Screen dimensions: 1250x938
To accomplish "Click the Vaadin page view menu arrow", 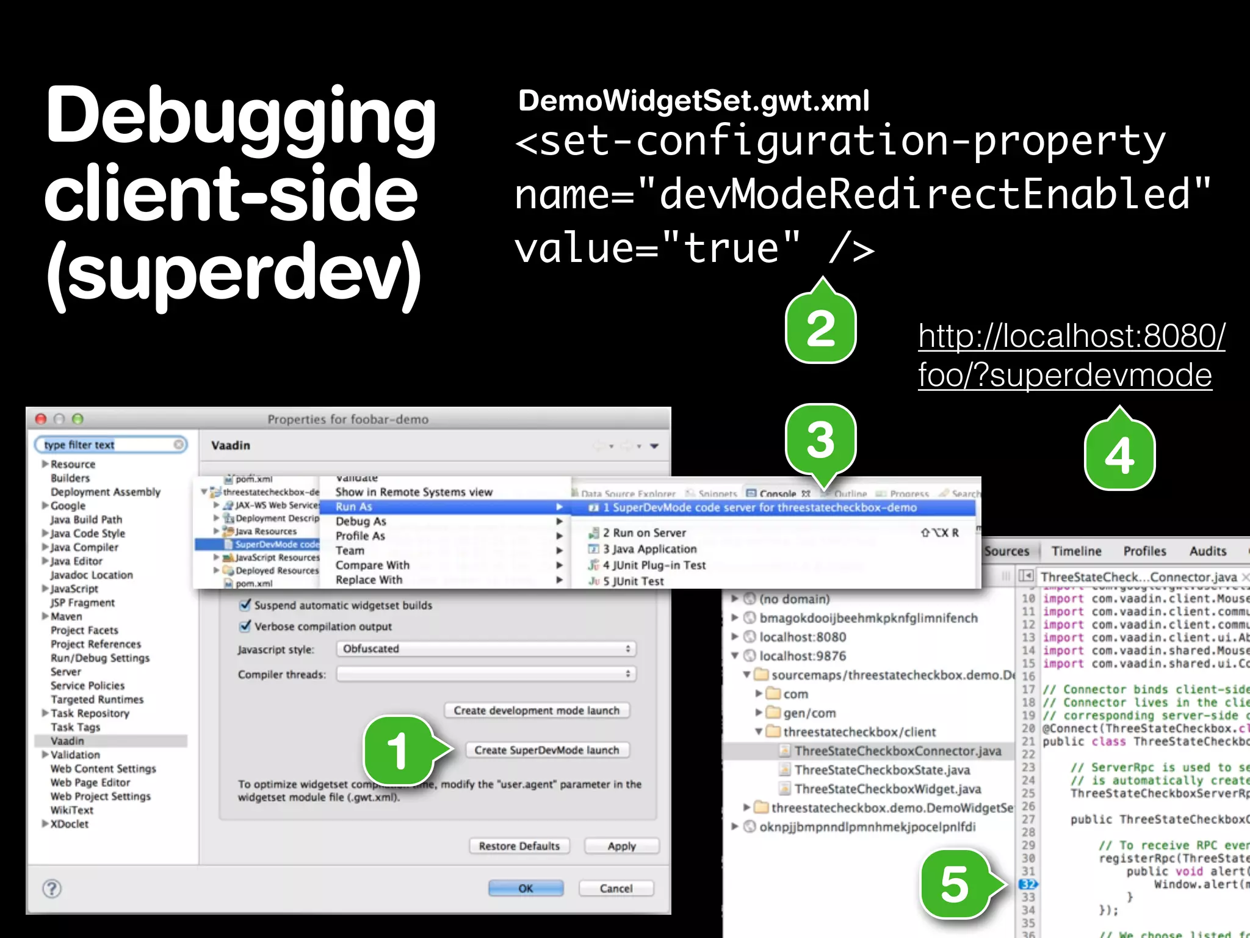I will [x=654, y=446].
